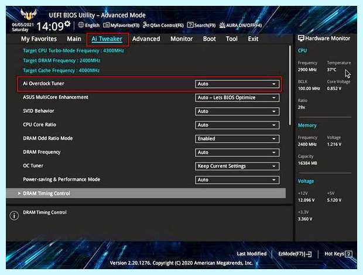Open Power-saving & Performance Mode dropdown

237,180
